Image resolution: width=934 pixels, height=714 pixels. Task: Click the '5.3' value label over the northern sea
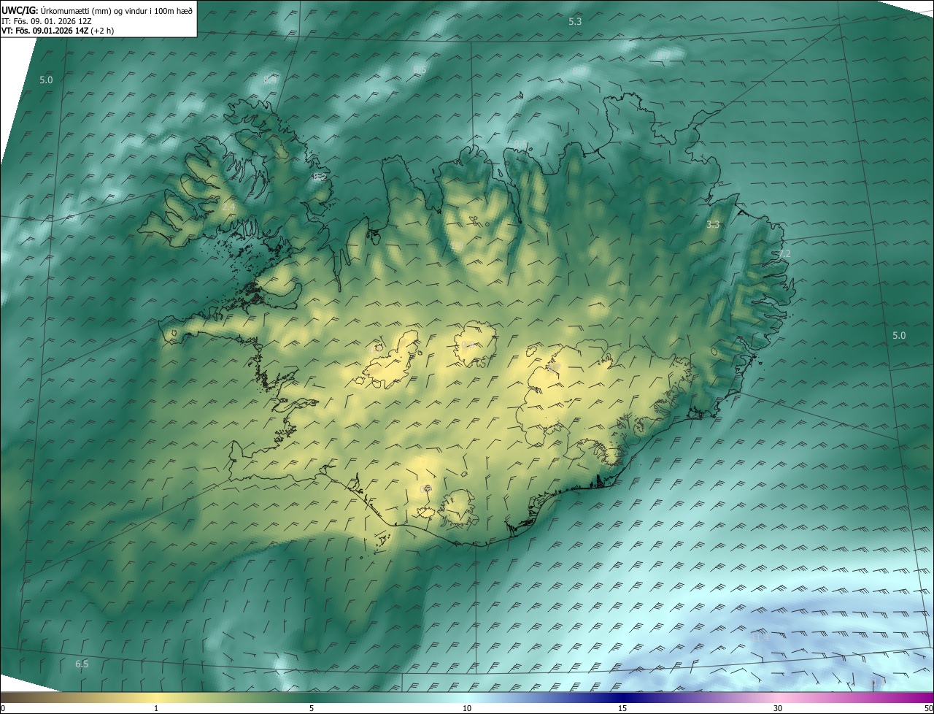point(575,22)
